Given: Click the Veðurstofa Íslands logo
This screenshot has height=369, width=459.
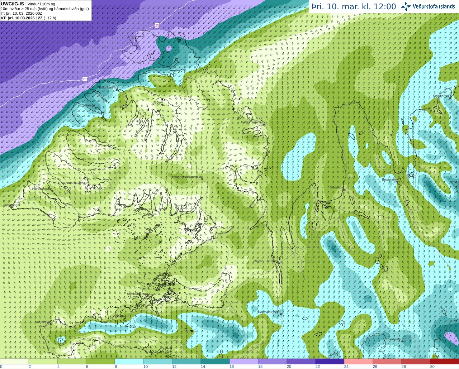Looking at the screenshot, I should (428, 6).
